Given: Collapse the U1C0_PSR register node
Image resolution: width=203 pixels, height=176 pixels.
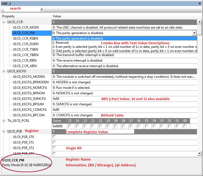Looking at the screenshot, I should [x=4, y=131].
